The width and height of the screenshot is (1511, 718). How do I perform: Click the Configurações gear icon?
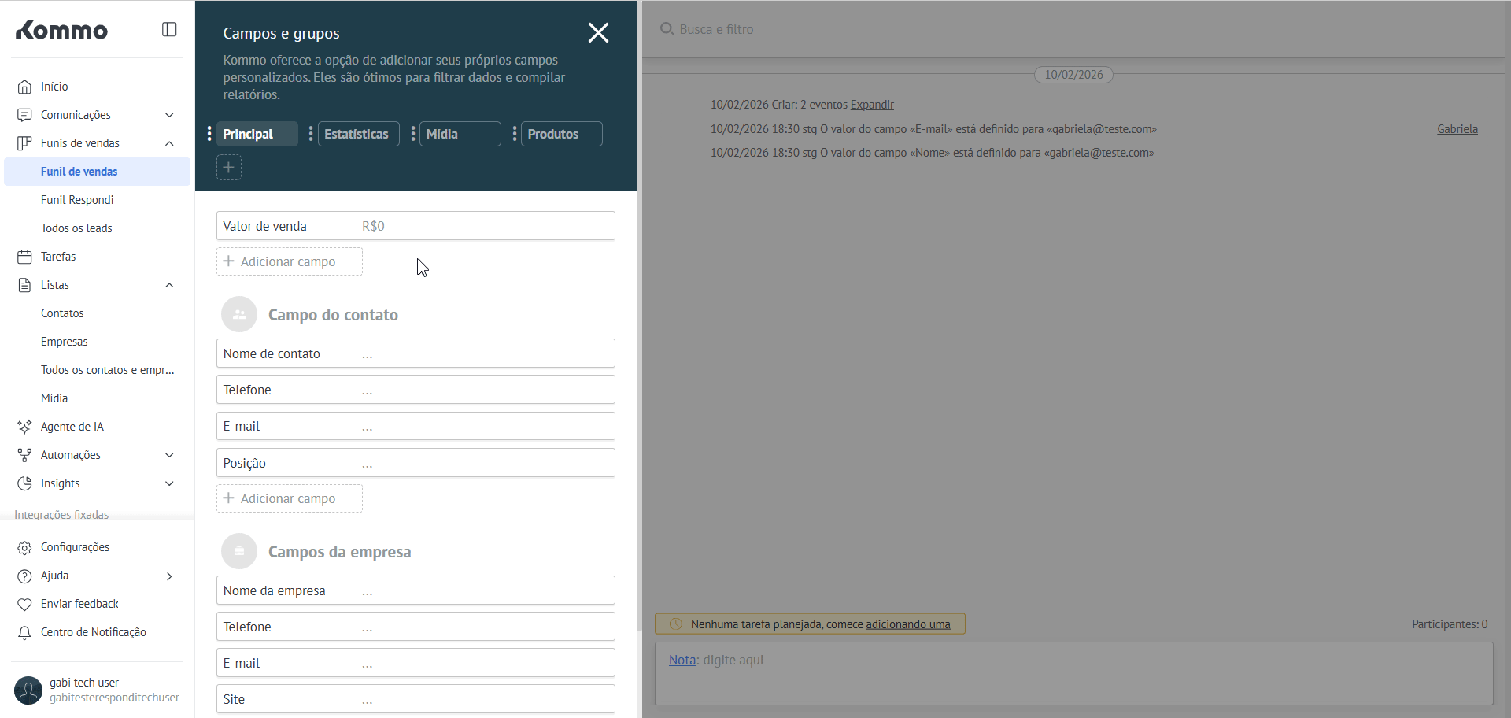pyautogui.click(x=24, y=547)
